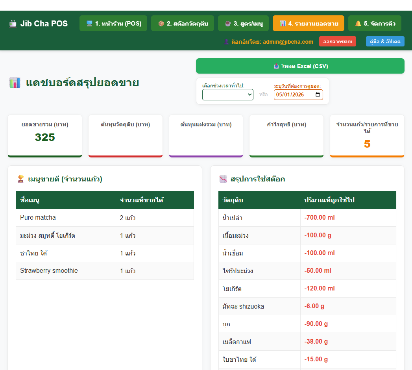Click โยเกิร์ต ingredient cell
Screen dimensions: 412x370
(x=259, y=289)
